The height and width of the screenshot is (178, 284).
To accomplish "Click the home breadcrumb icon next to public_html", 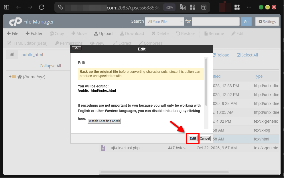I will 12,54.
